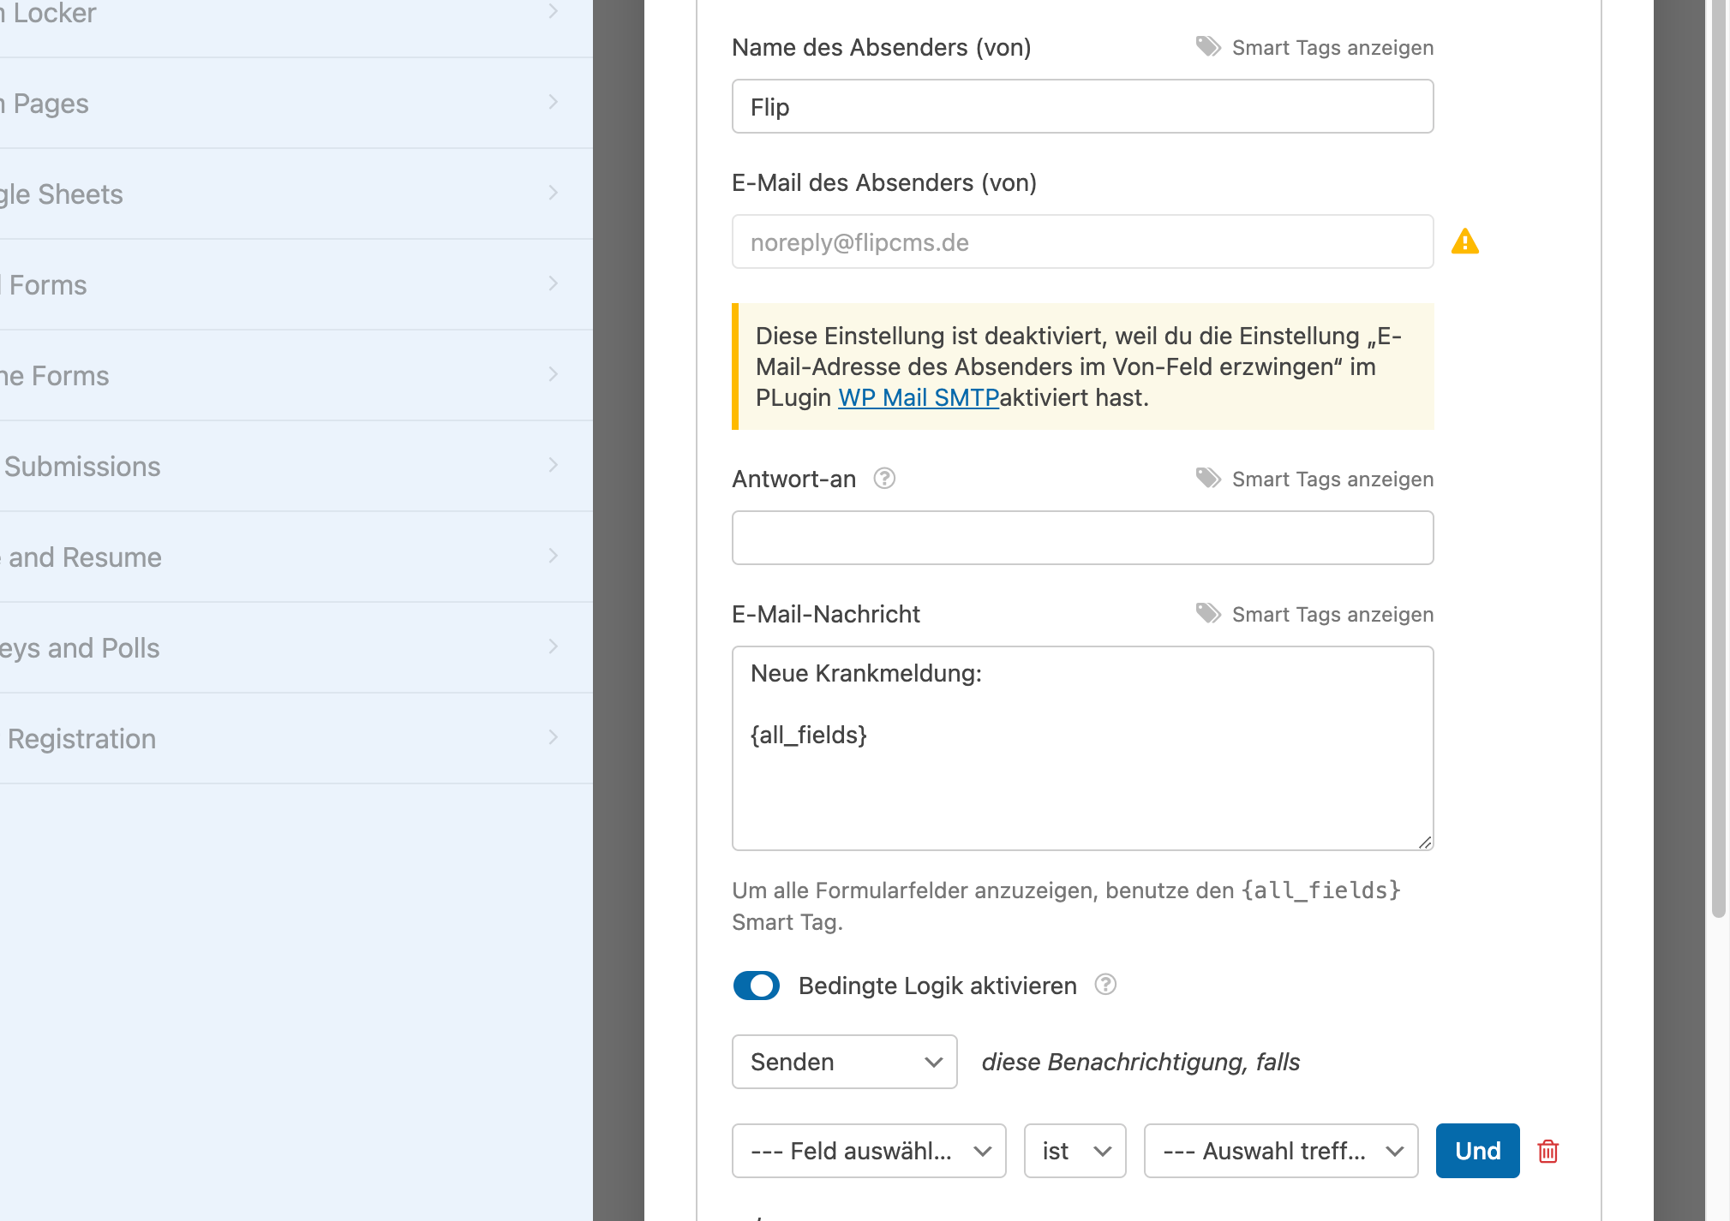
Task: Click Smart Tags anzeigen for E-Mail-Nachricht
Action: 1332,615
